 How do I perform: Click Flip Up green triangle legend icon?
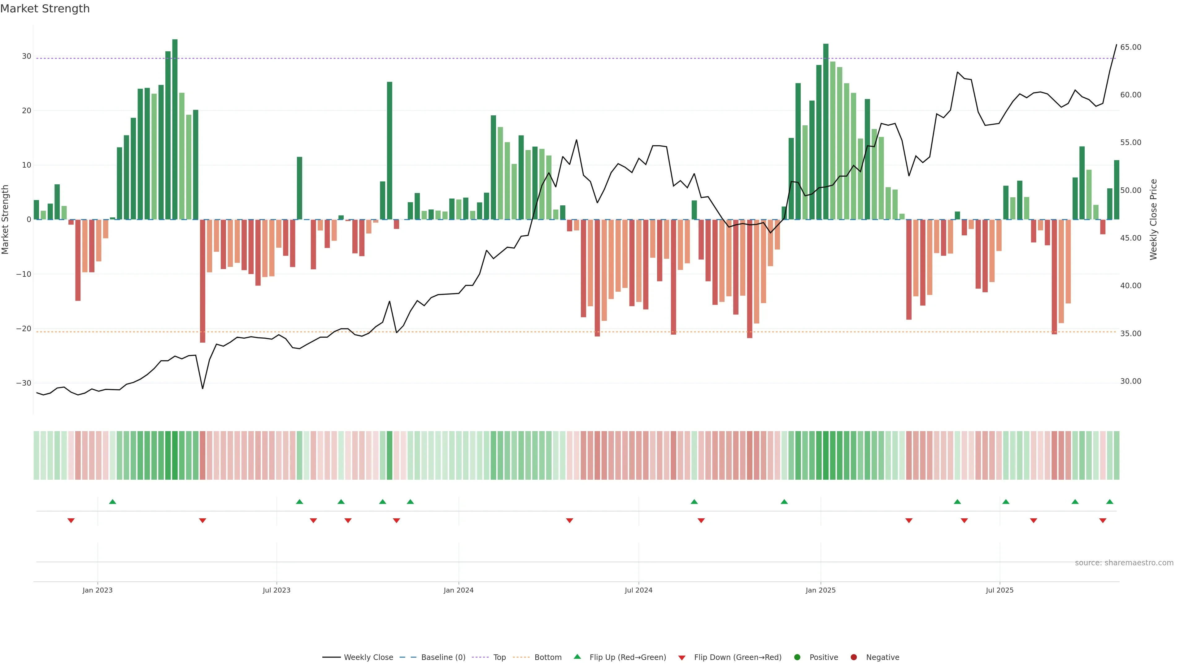pyautogui.click(x=577, y=657)
